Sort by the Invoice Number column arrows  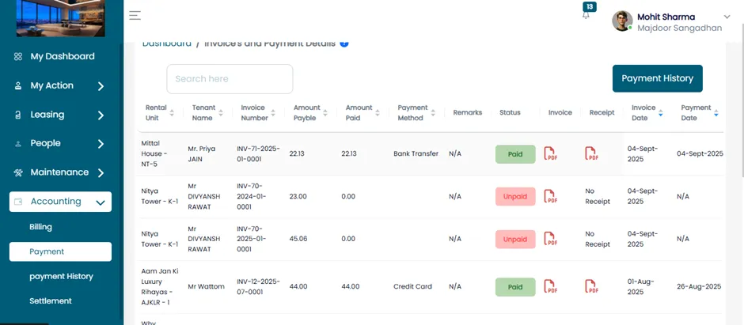coord(273,113)
